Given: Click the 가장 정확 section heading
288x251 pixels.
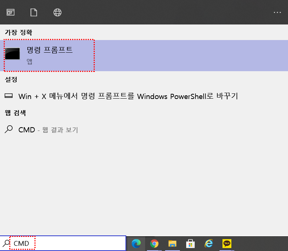Looking at the screenshot, I should (x=19, y=33).
